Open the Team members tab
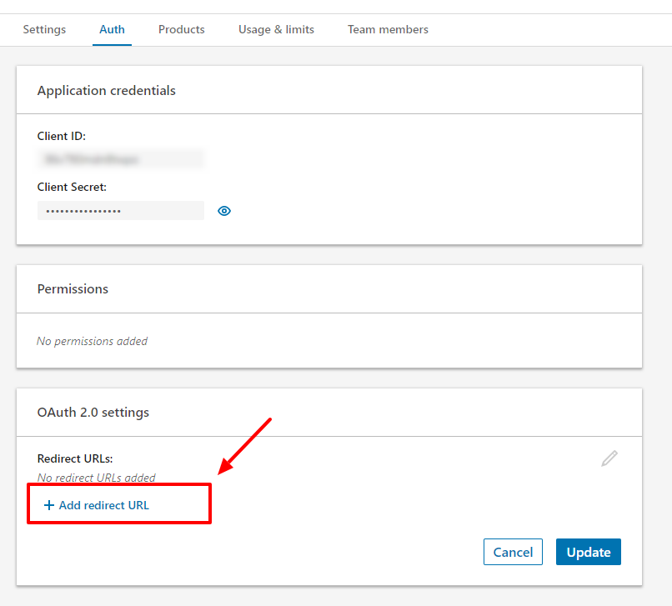This screenshot has width=672, height=606. tap(388, 29)
